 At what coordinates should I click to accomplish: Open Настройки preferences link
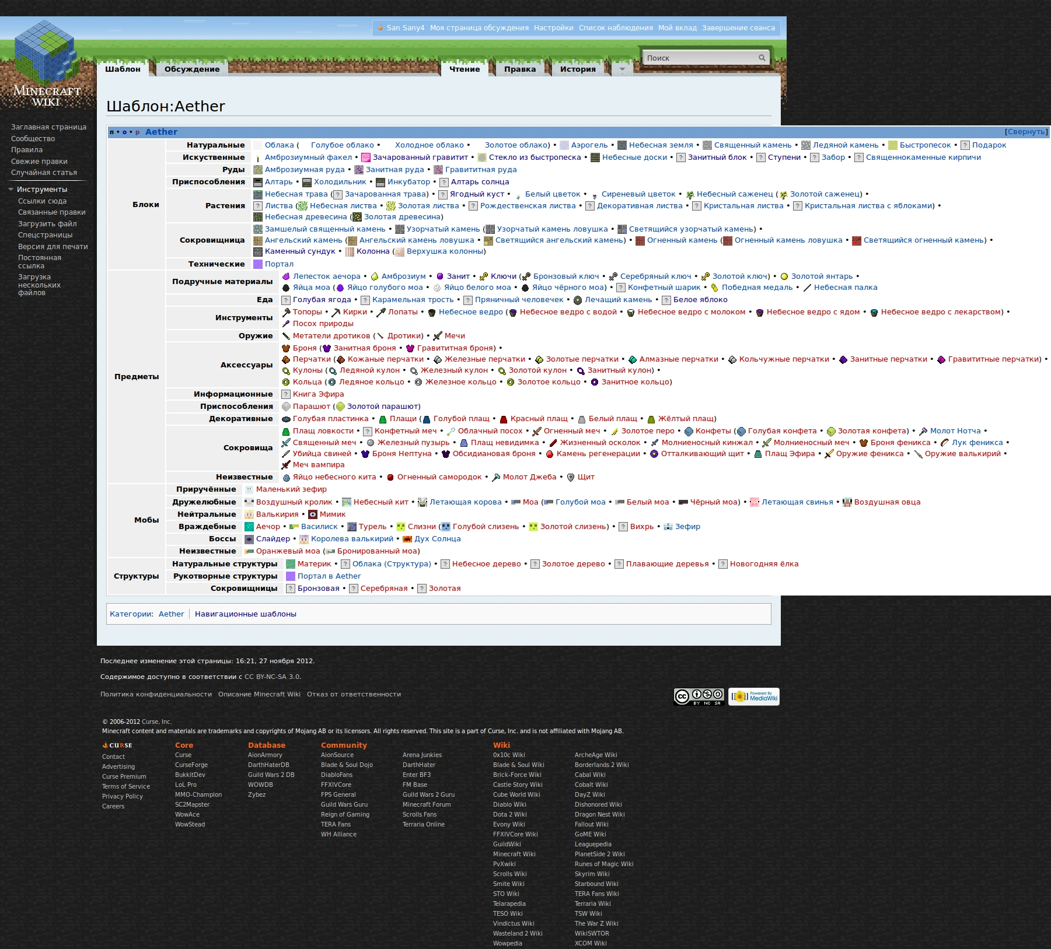(x=553, y=28)
